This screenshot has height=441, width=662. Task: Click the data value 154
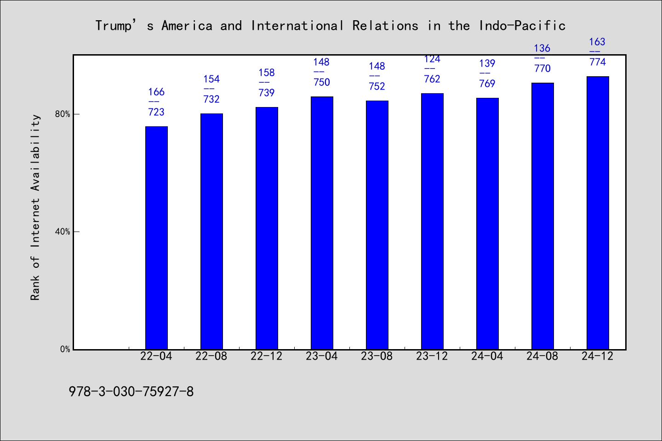coord(211,79)
